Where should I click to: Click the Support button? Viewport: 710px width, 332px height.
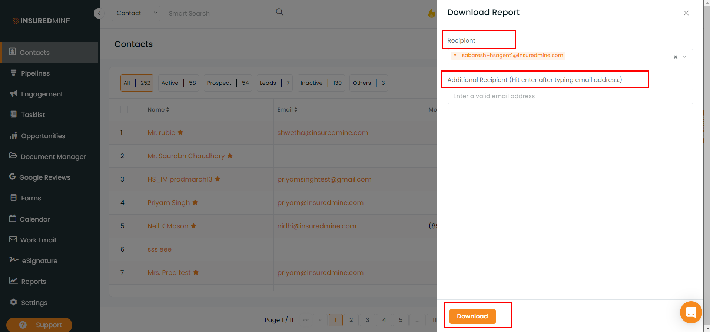(39, 325)
